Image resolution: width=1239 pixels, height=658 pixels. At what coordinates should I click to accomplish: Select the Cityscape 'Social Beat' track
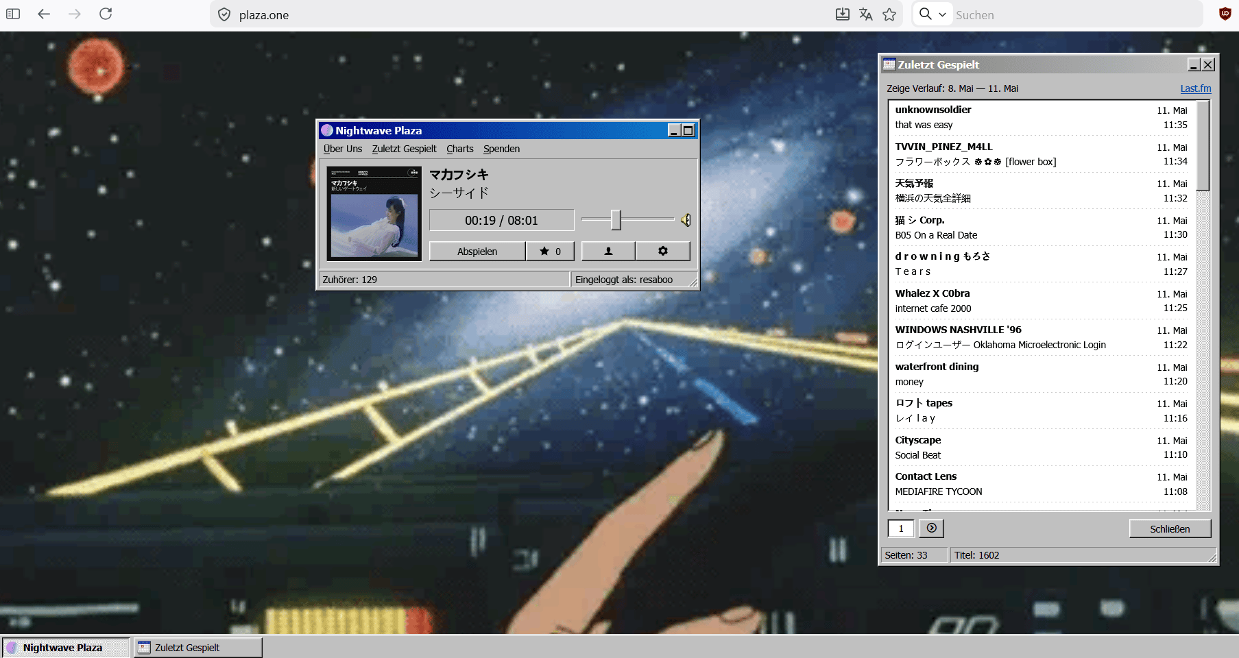(x=1042, y=448)
